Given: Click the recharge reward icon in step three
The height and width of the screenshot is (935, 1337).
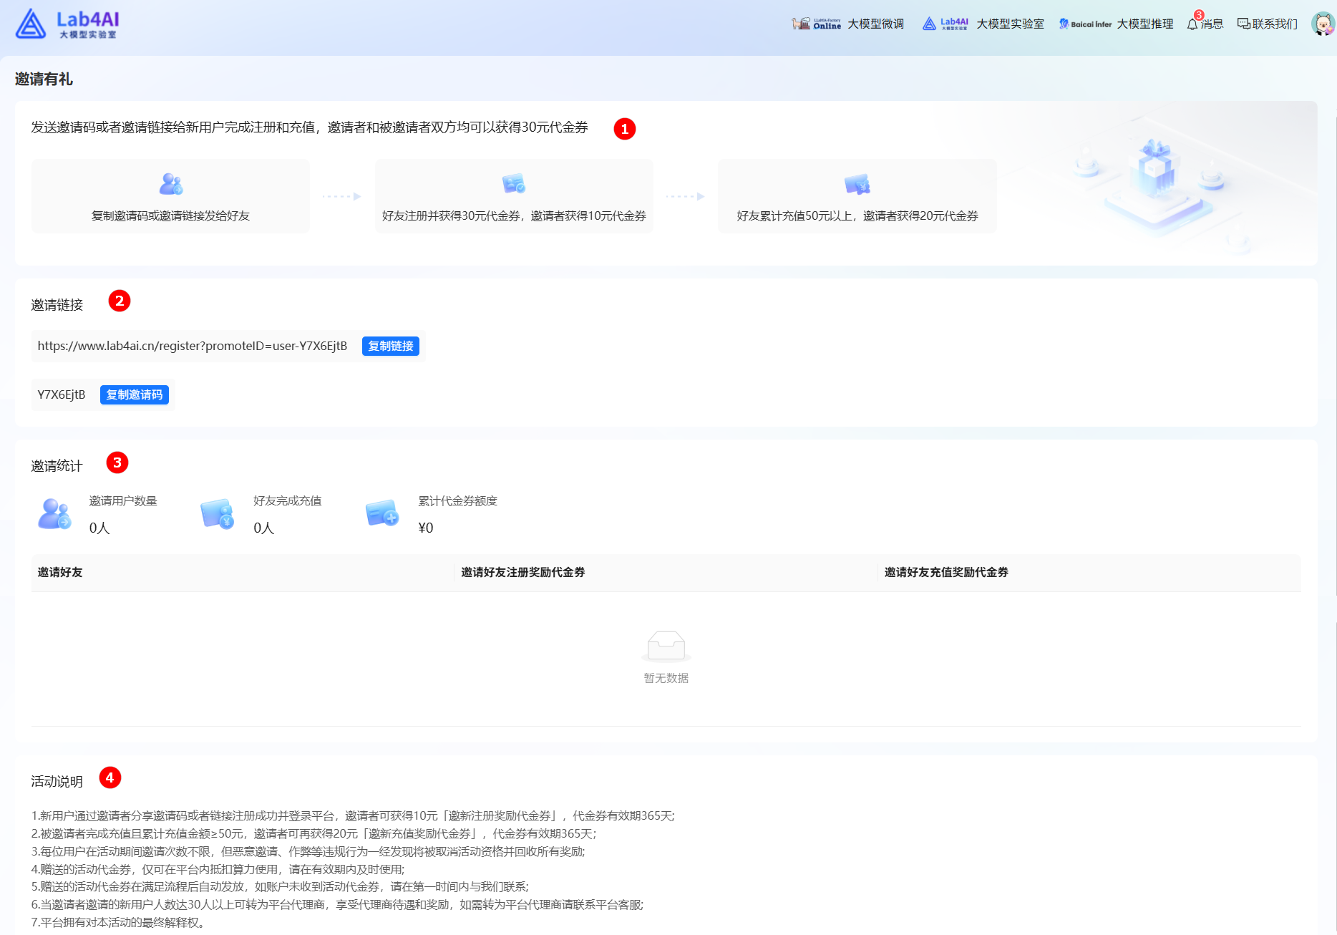Looking at the screenshot, I should pos(857,185).
